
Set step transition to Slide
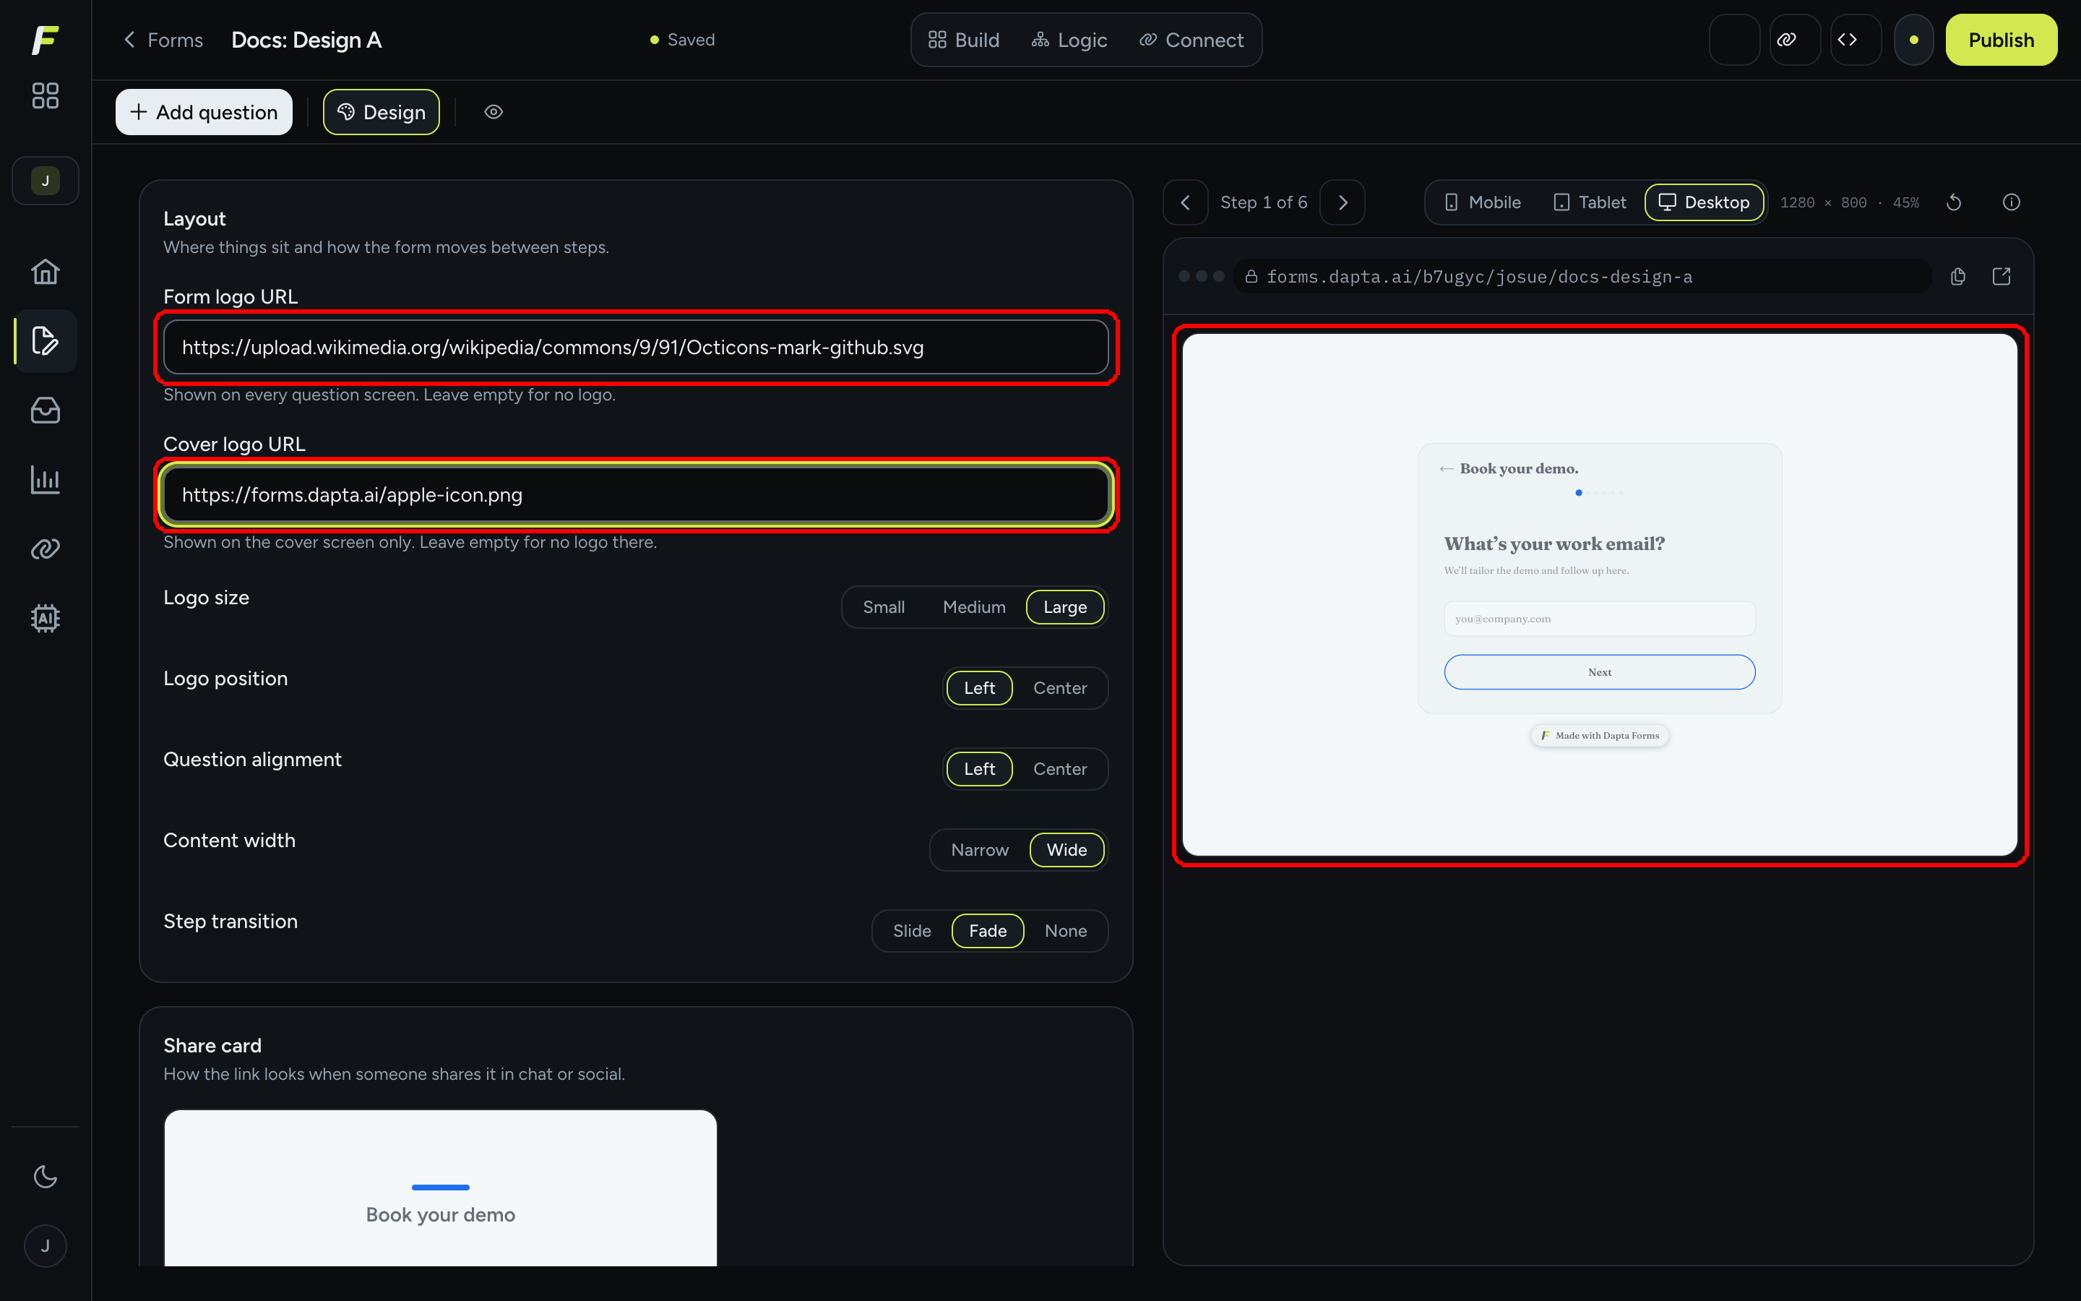[911, 930]
